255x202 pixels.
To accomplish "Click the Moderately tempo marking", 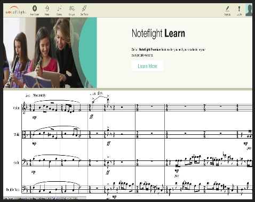I will coord(39,95).
